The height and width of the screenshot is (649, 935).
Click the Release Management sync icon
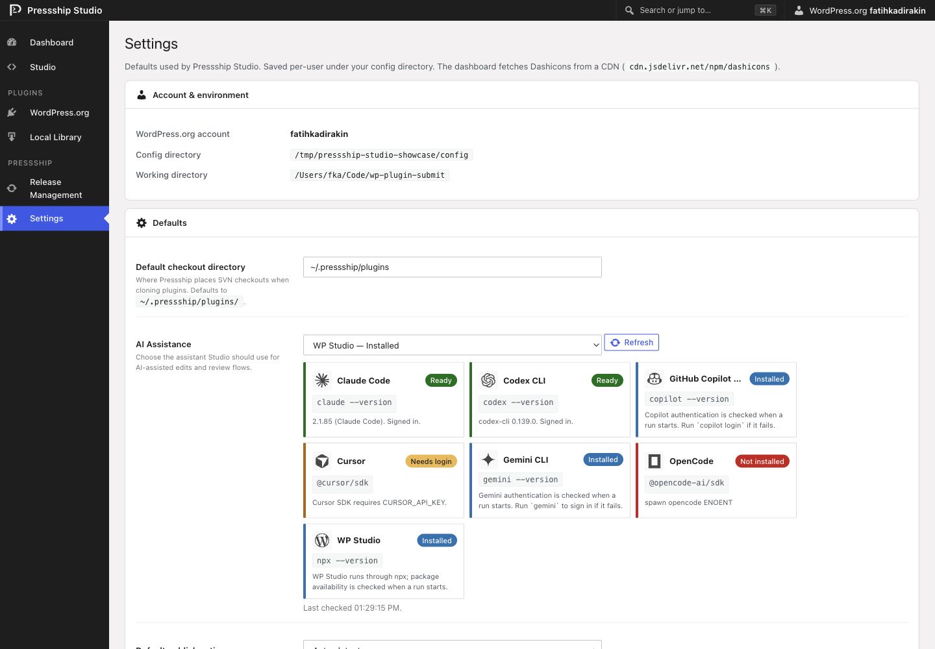pyautogui.click(x=12, y=188)
